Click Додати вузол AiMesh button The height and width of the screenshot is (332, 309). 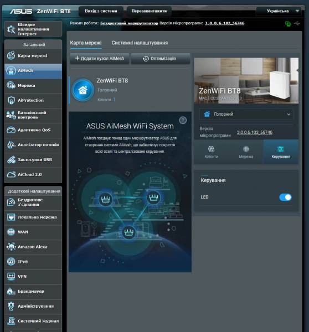[x=100, y=59]
